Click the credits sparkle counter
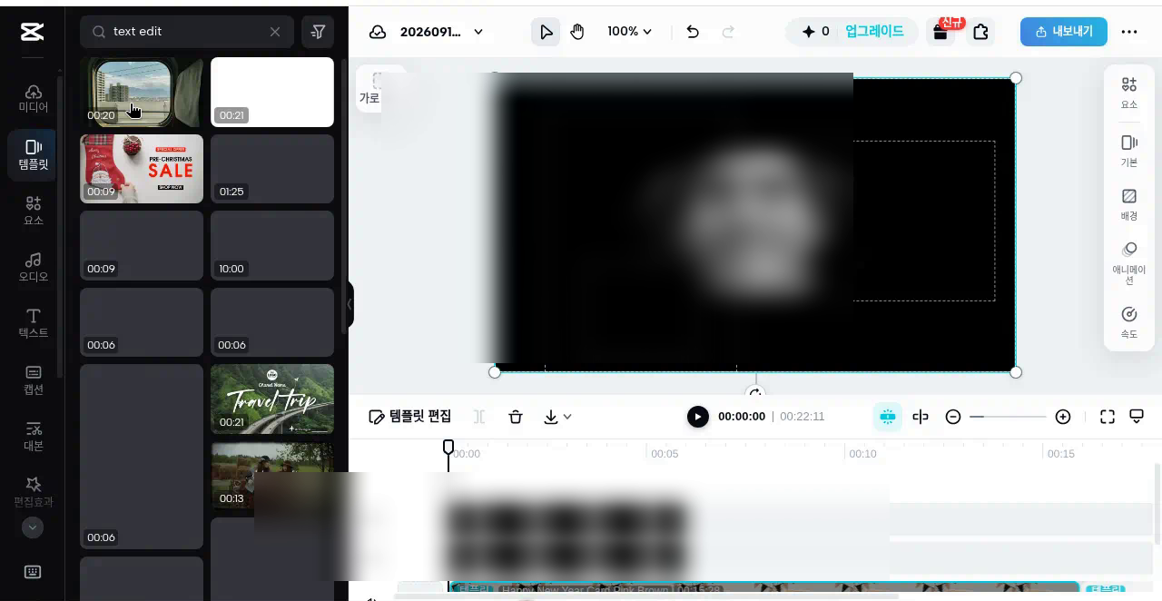This screenshot has width=1162, height=601. 815,32
